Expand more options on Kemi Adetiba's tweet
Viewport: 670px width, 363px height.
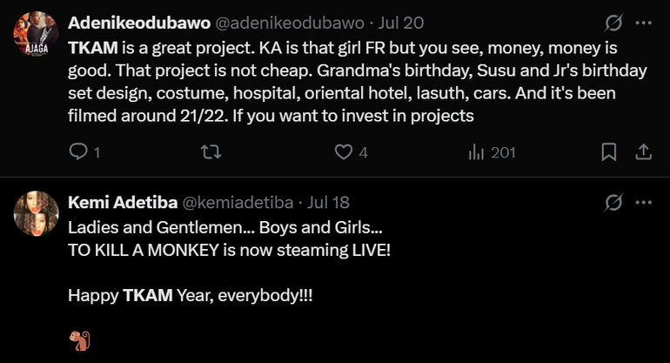[644, 203]
